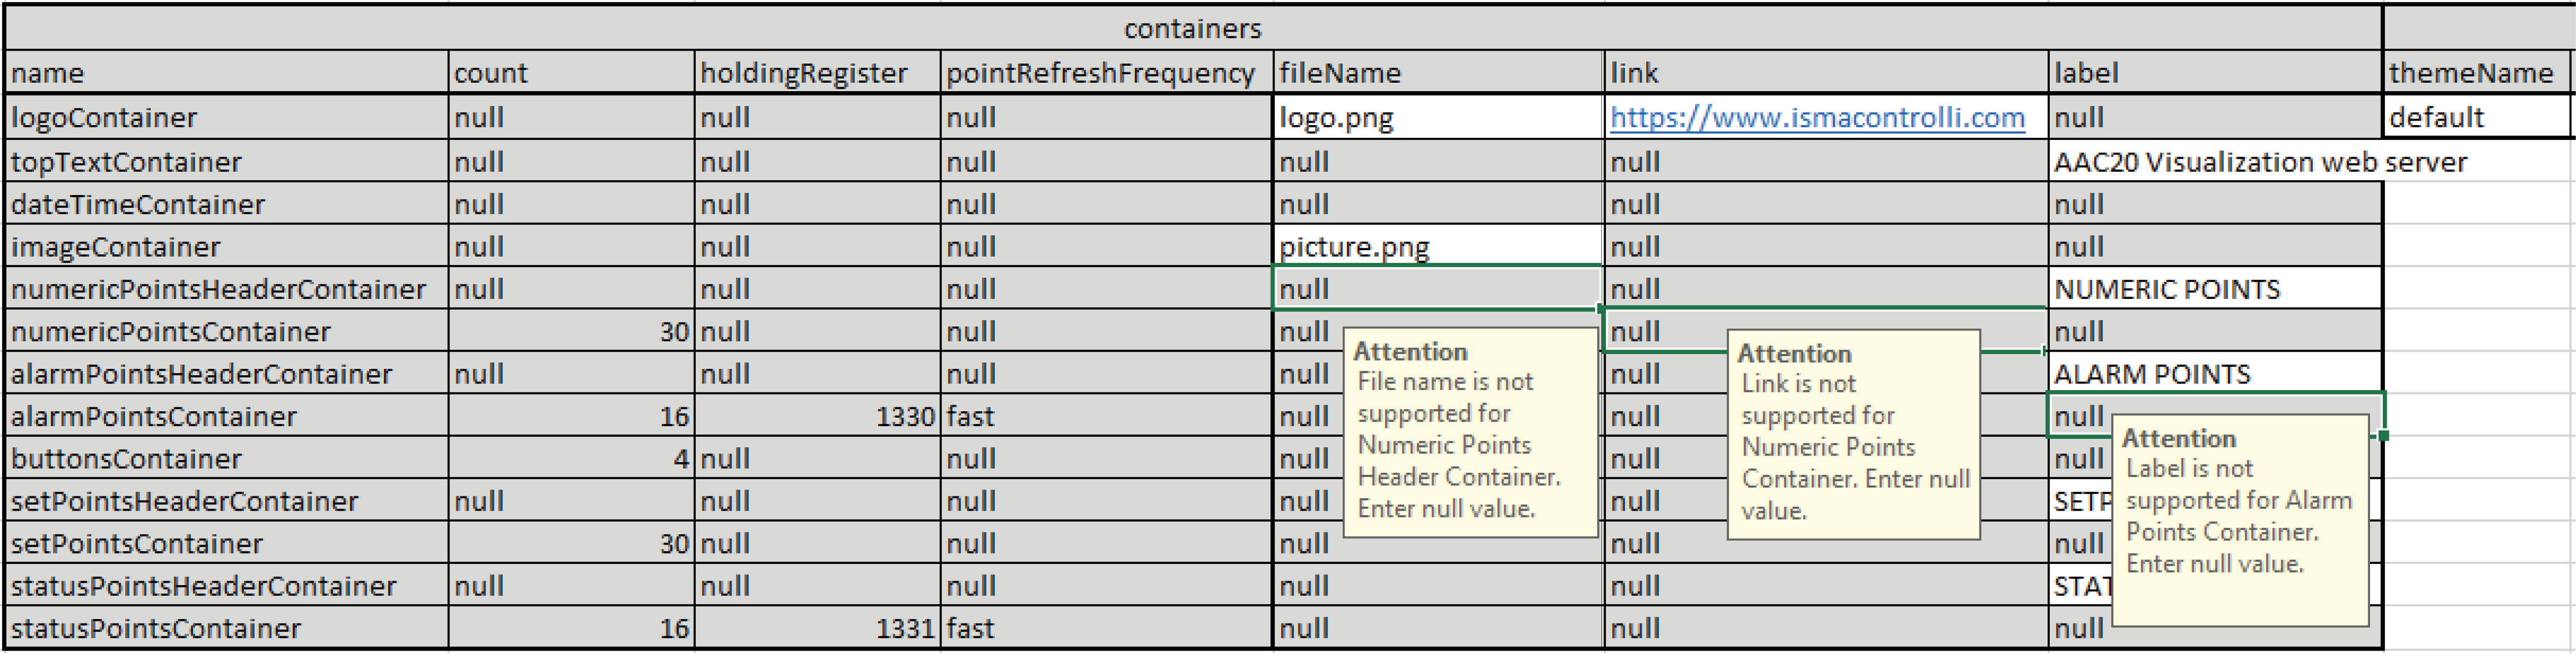Select the picture.png fileName cell
The height and width of the screenshot is (656, 2576).
point(1436,246)
